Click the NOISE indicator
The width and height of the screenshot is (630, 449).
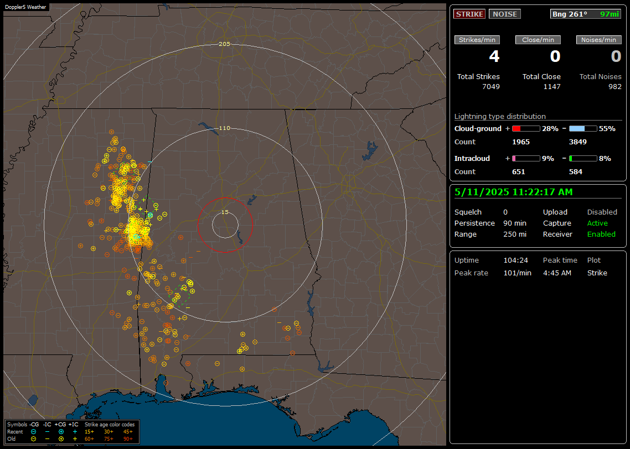tap(505, 14)
